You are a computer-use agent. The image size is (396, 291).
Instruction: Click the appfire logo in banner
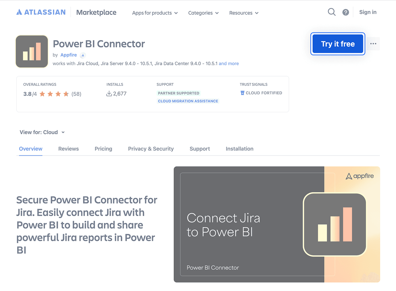point(360,176)
